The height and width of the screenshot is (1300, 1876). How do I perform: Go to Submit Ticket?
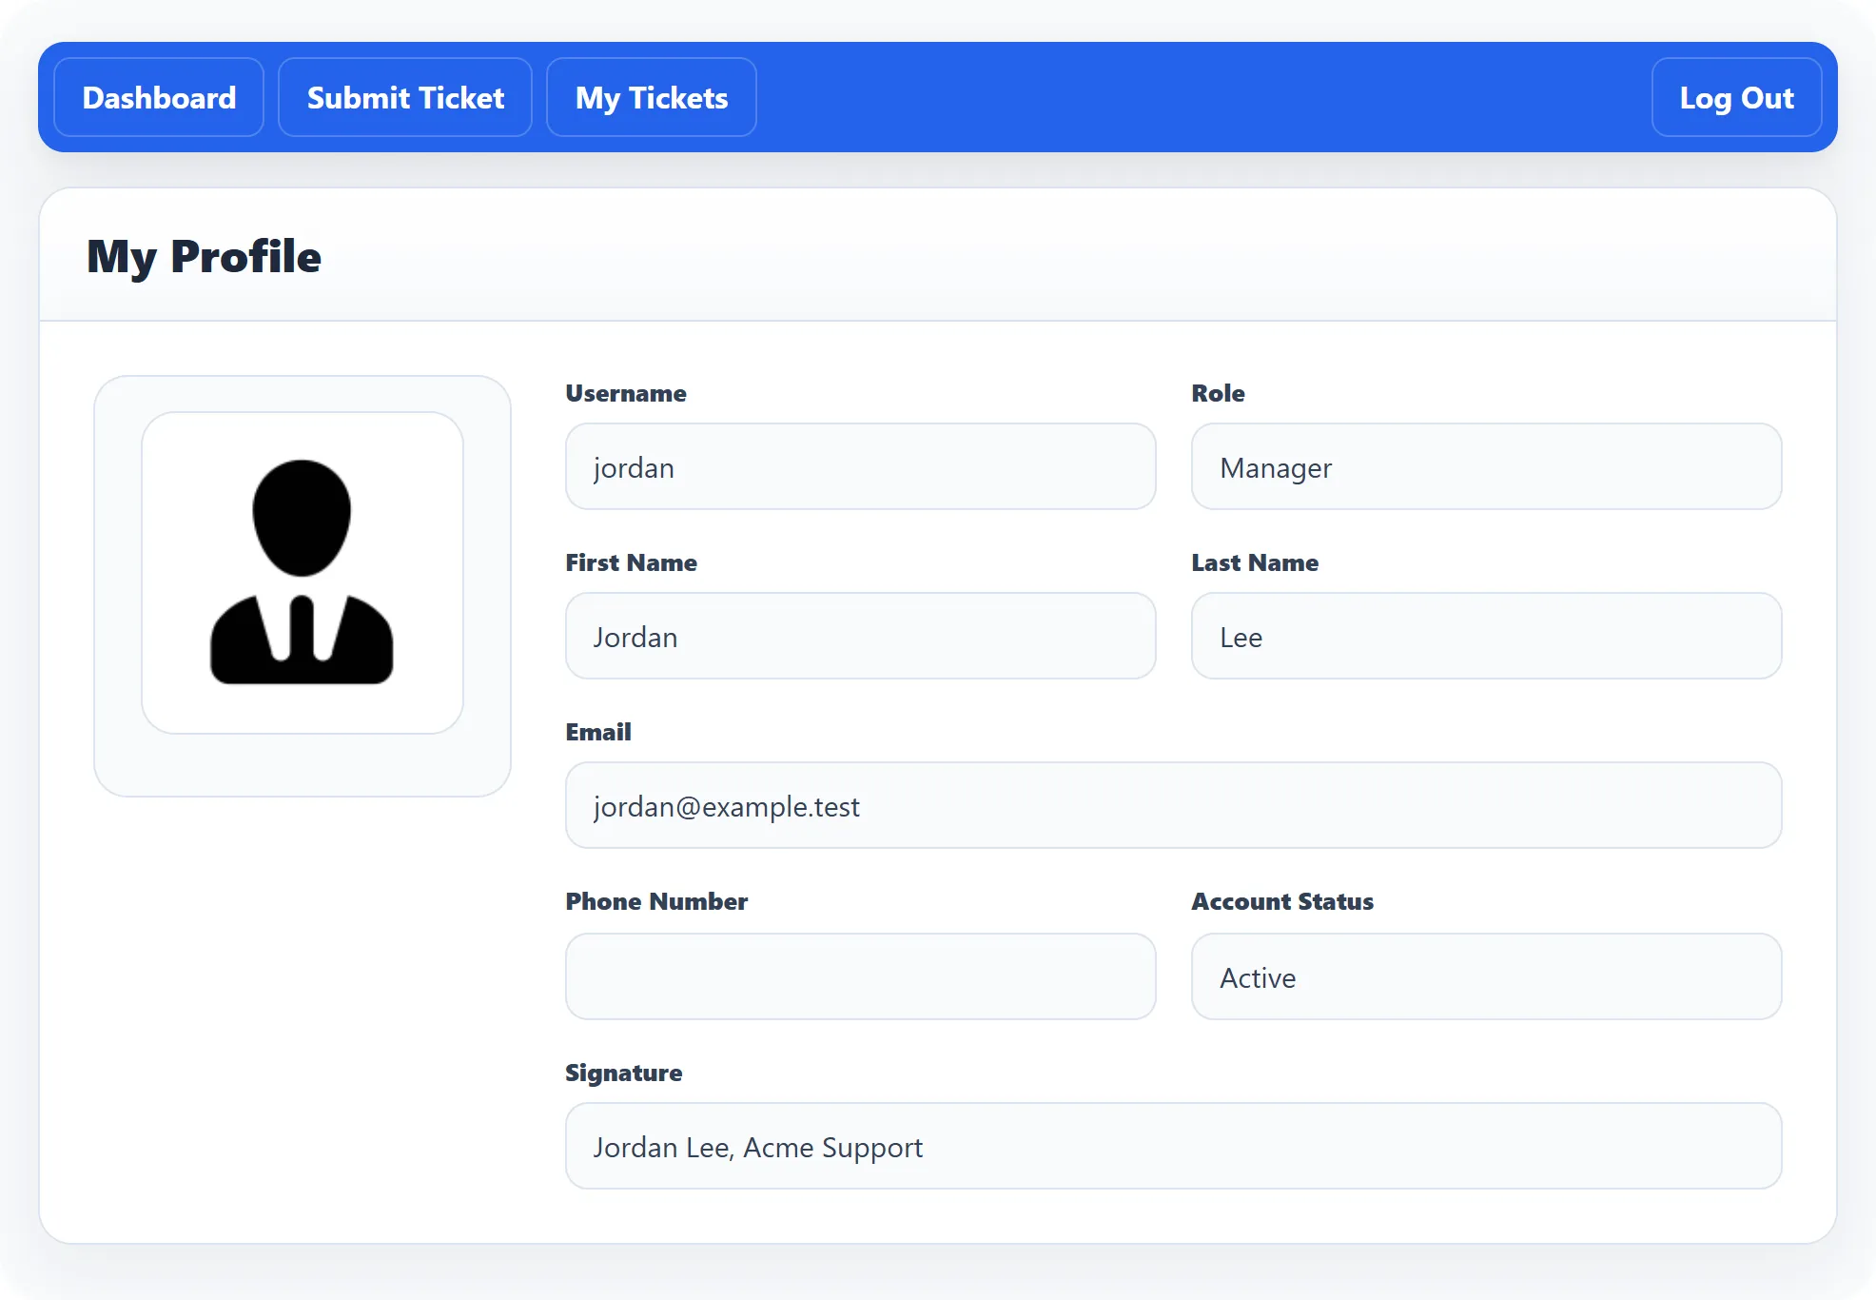(x=405, y=97)
